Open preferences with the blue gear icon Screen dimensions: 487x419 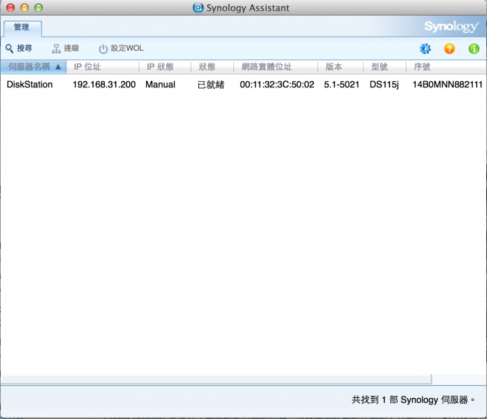click(425, 49)
